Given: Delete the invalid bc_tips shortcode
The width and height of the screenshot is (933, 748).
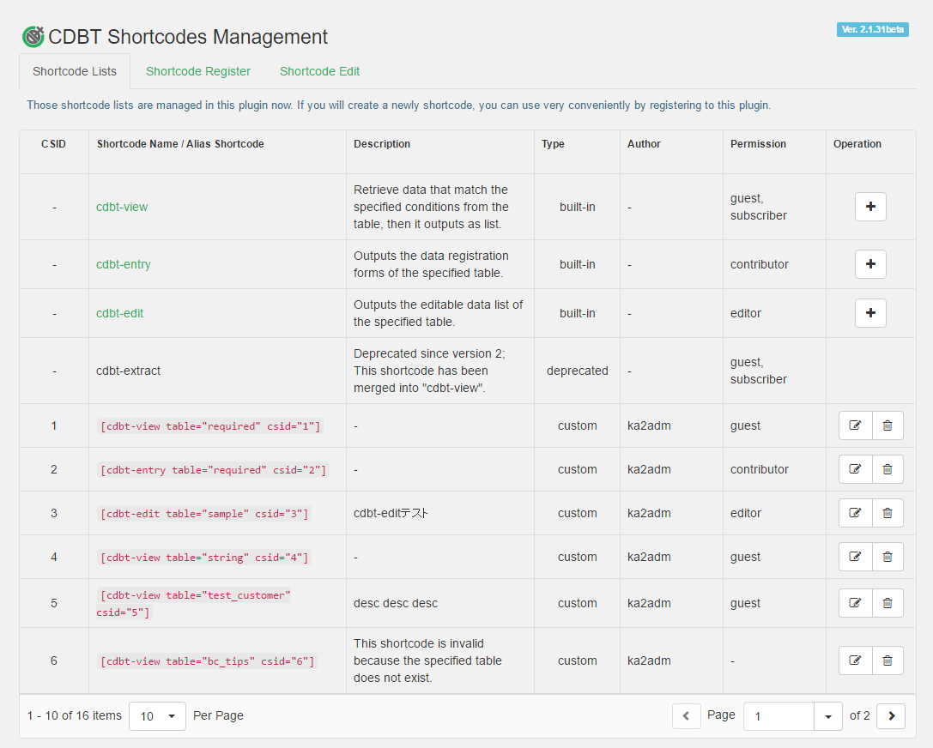Looking at the screenshot, I should (x=888, y=661).
